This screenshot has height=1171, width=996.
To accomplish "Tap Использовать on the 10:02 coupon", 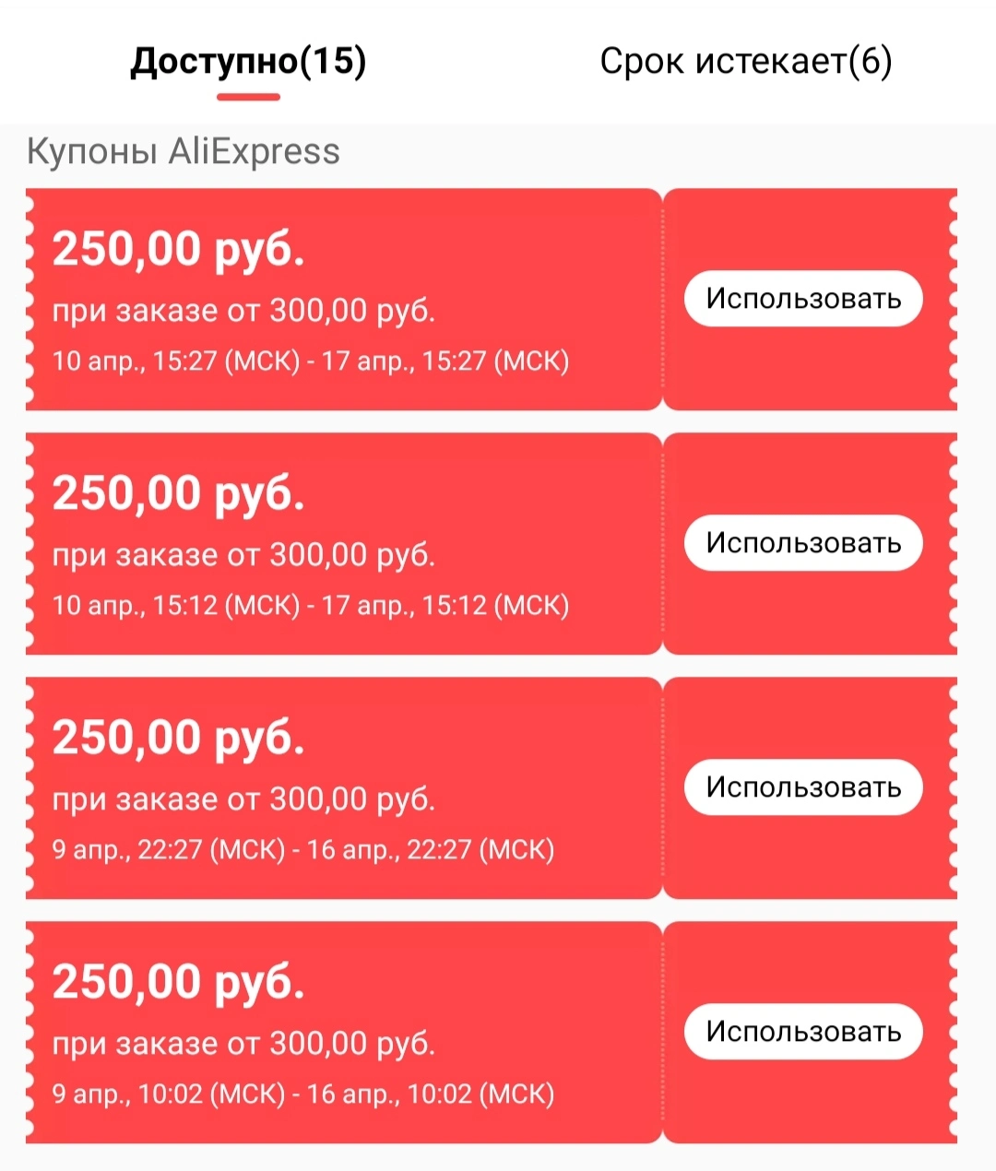I will (803, 1031).
